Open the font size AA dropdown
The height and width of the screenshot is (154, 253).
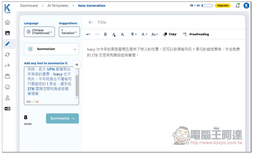(x=155, y=34)
